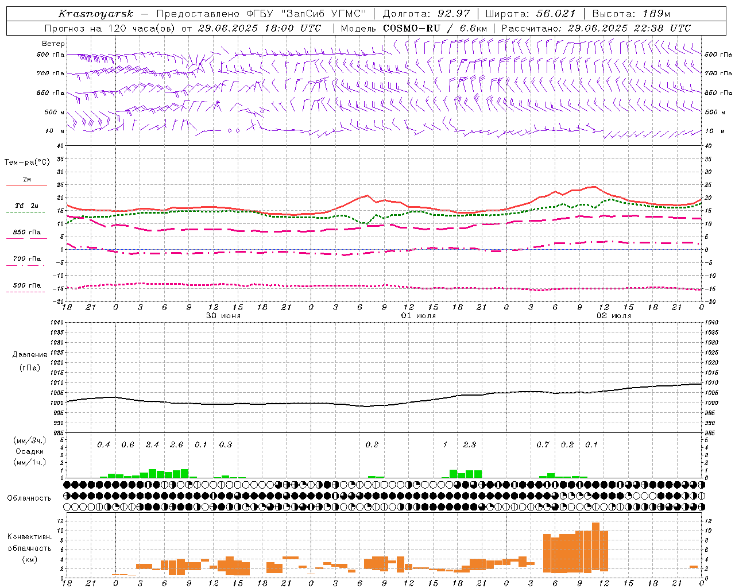Click the 'Ветер' wind panel label
Viewport: 735px width, 588px height.
pos(53,44)
